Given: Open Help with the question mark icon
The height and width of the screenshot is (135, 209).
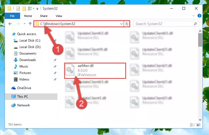Looking at the screenshot, I should tap(199, 16).
